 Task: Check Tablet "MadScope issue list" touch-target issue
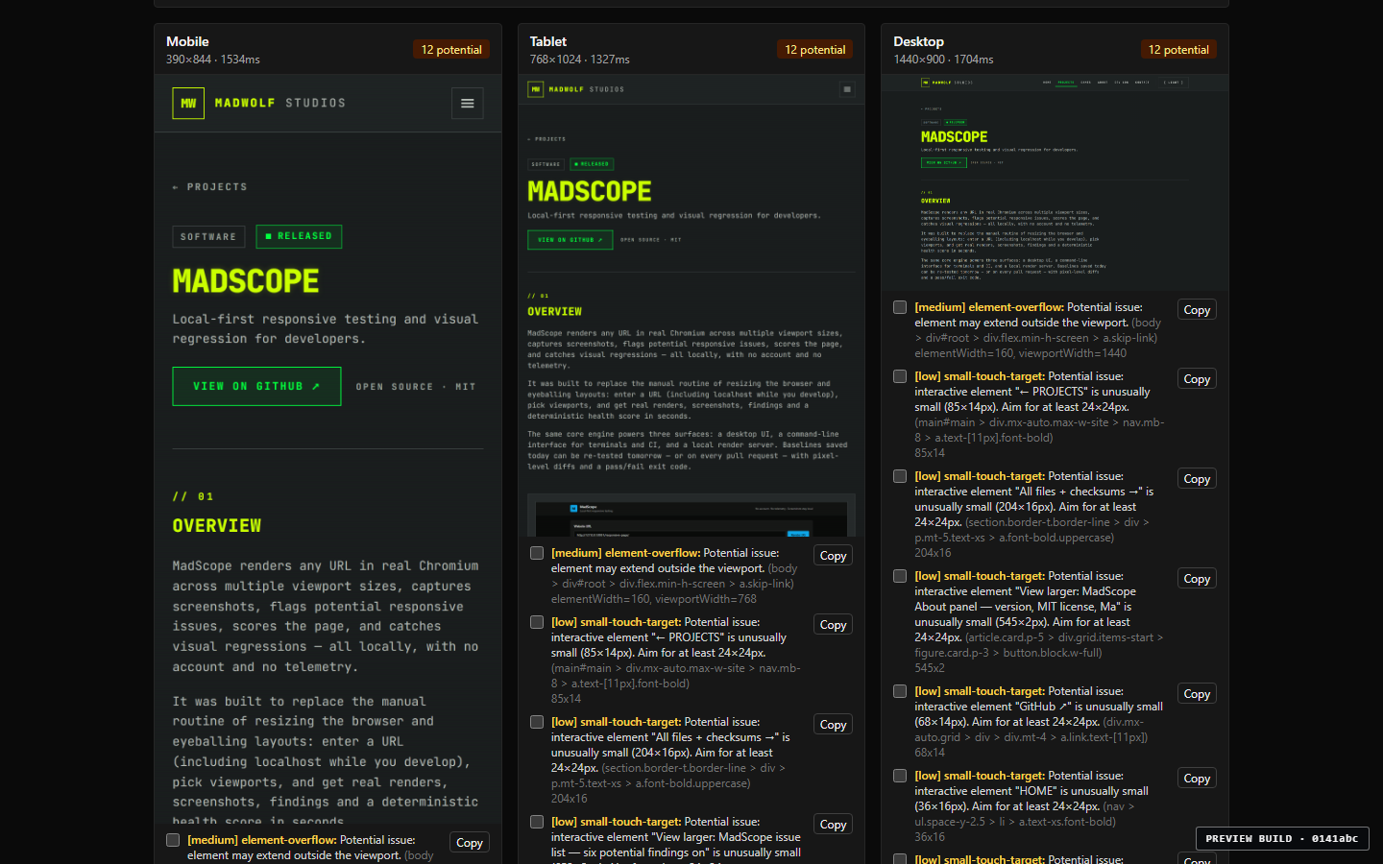(537, 822)
